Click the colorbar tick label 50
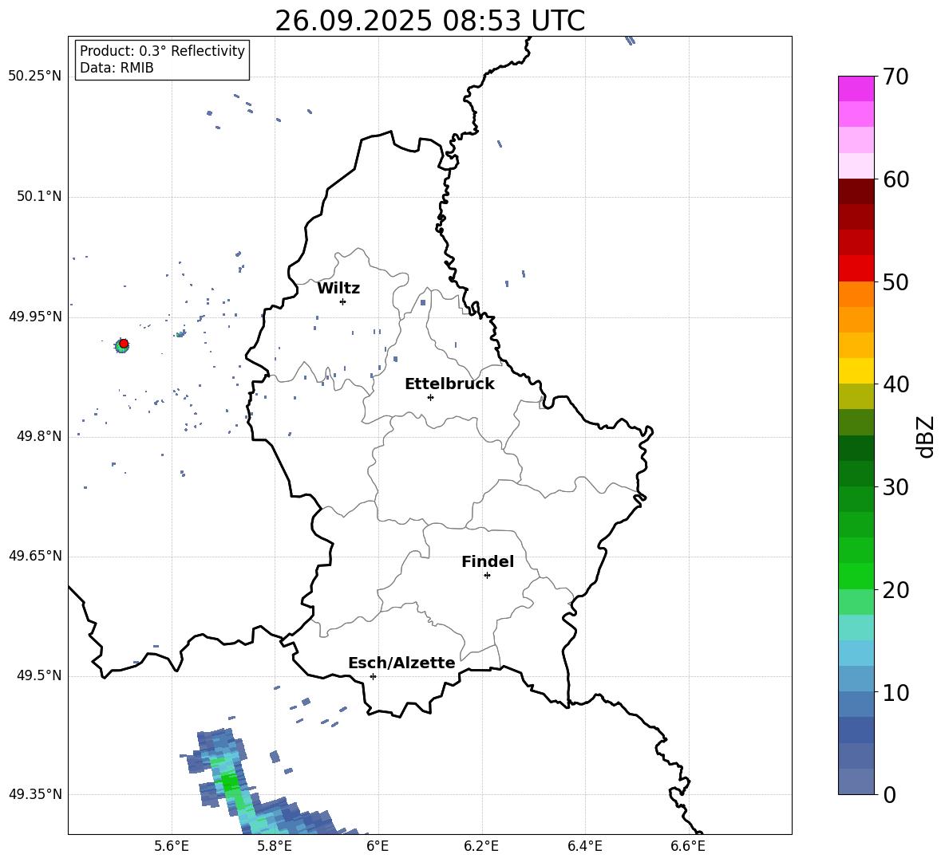The image size is (945, 862). (896, 281)
